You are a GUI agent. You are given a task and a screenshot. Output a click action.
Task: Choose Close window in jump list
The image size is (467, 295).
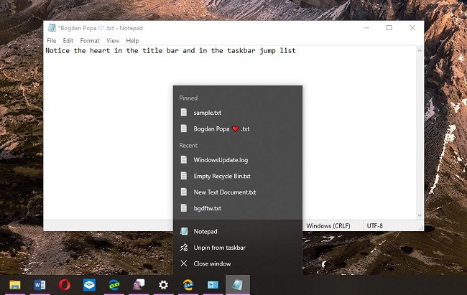tap(238, 263)
